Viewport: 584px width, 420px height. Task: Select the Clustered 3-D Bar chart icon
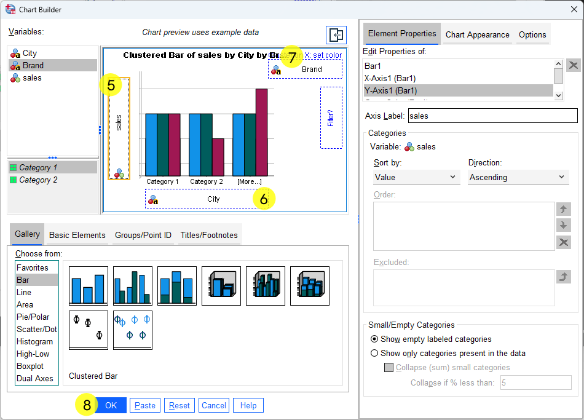coord(265,285)
